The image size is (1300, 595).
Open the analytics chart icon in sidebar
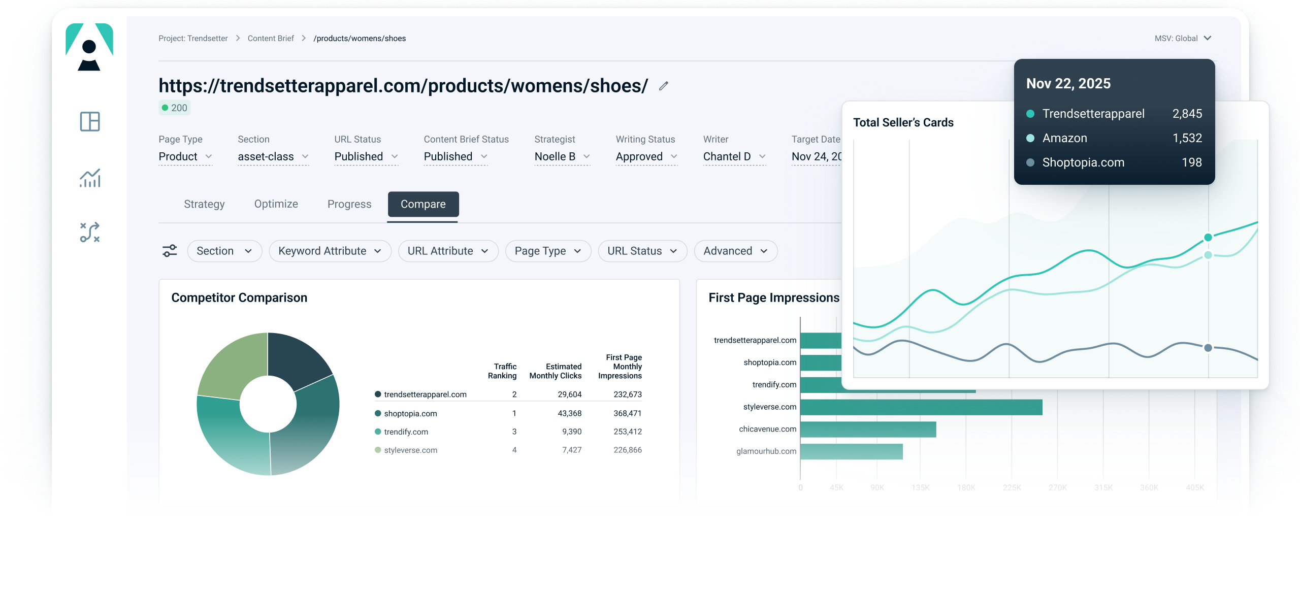pyautogui.click(x=90, y=178)
